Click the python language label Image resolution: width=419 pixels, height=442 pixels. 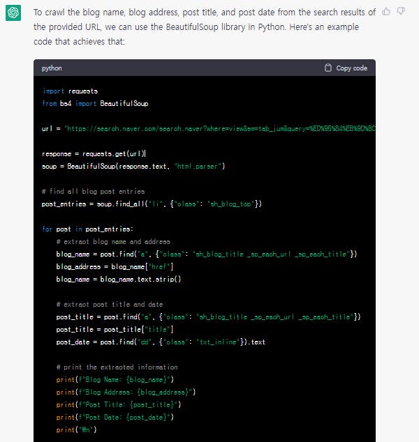pyautogui.click(x=52, y=68)
